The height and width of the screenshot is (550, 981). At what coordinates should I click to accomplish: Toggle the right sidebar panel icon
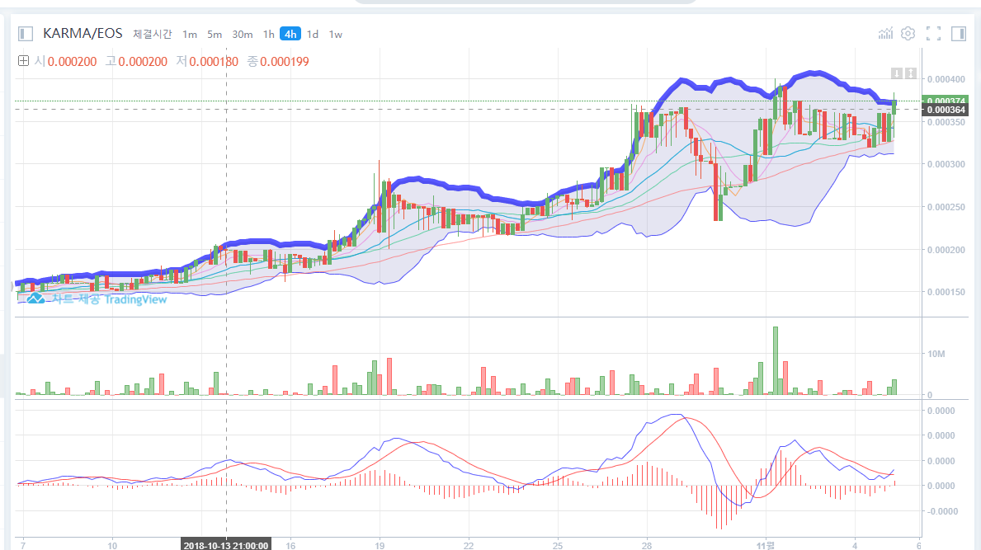959,34
